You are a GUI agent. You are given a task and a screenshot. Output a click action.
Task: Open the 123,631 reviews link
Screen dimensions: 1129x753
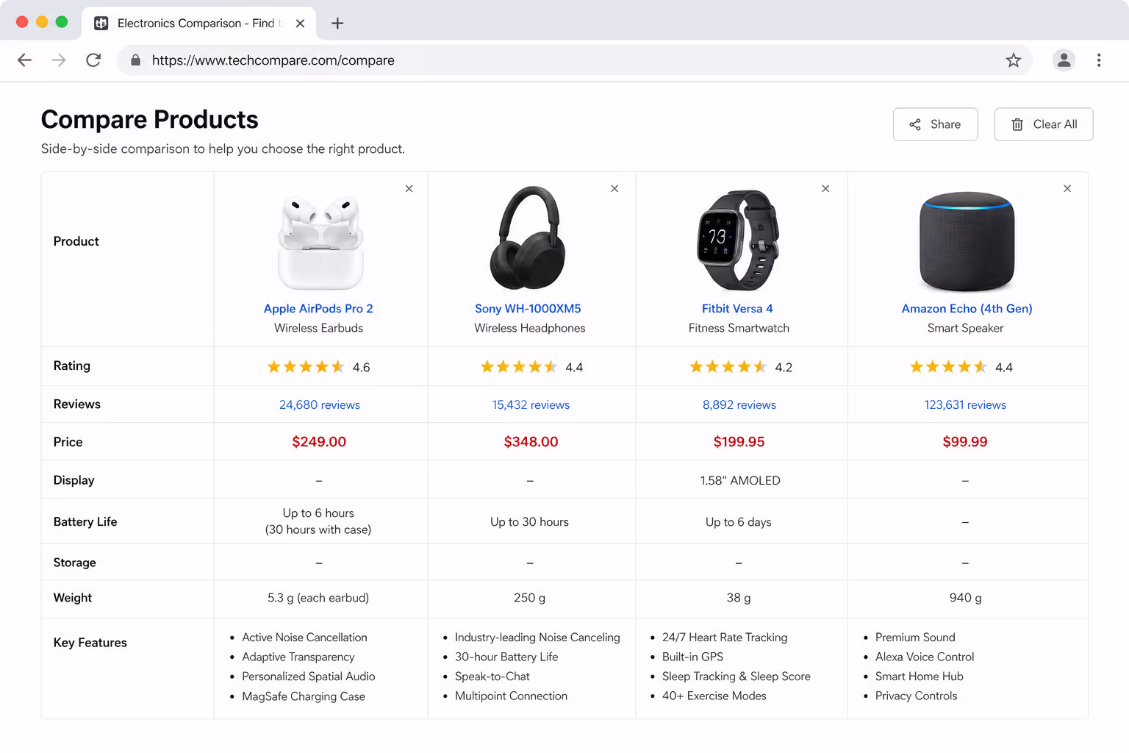click(x=965, y=405)
